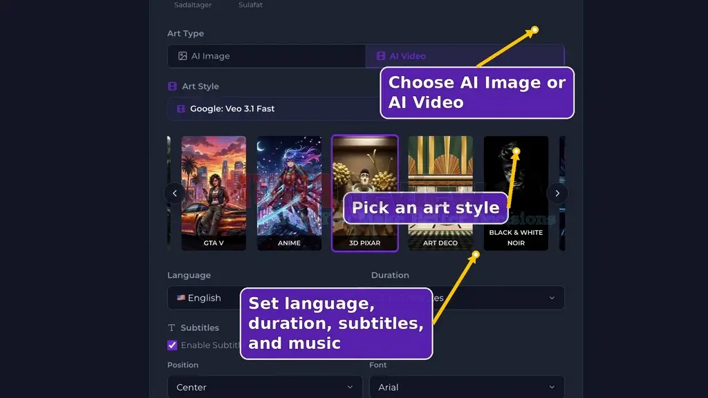Image resolution: width=708 pixels, height=398 pixels.
Task: Select the Sadaltager voice name
Action: click(x=193, y=5)
